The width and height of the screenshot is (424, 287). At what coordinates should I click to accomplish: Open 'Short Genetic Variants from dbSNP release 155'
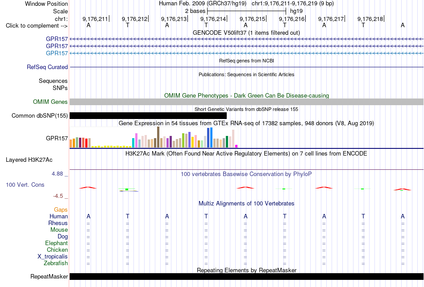[x=246, y=109]
